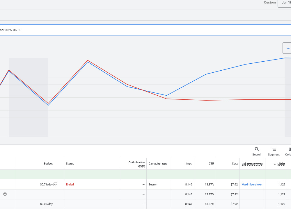The height and width of the screenshot is (218, 291).
Task: Sort by Campaign type column
Action: [x=158, y=163]
